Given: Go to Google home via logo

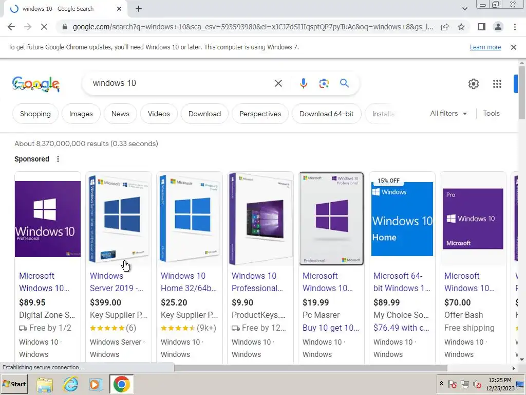Looking at the screenshot, I should coord(36,84).
